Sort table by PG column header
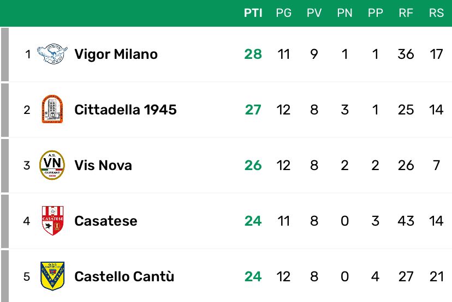Viewport: 452px width, 302px height. point(283,14)
